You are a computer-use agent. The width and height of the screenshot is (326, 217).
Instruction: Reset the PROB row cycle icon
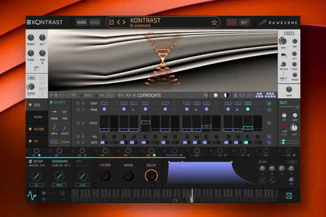[x=83, y=109]
